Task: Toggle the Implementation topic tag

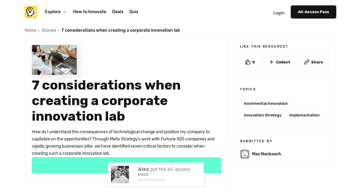Action: click(304, 115)
